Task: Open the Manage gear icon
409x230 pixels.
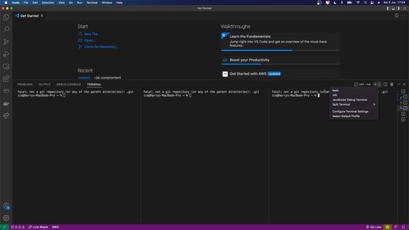Action: pyautogui.click(x=6, y=218)
